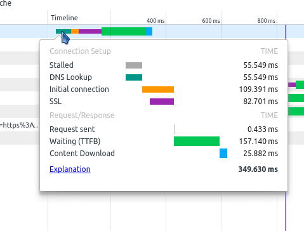This screenshot has width=304, height=231.
Task: Click the Connection Setup section heading
Action: point(80,51)
